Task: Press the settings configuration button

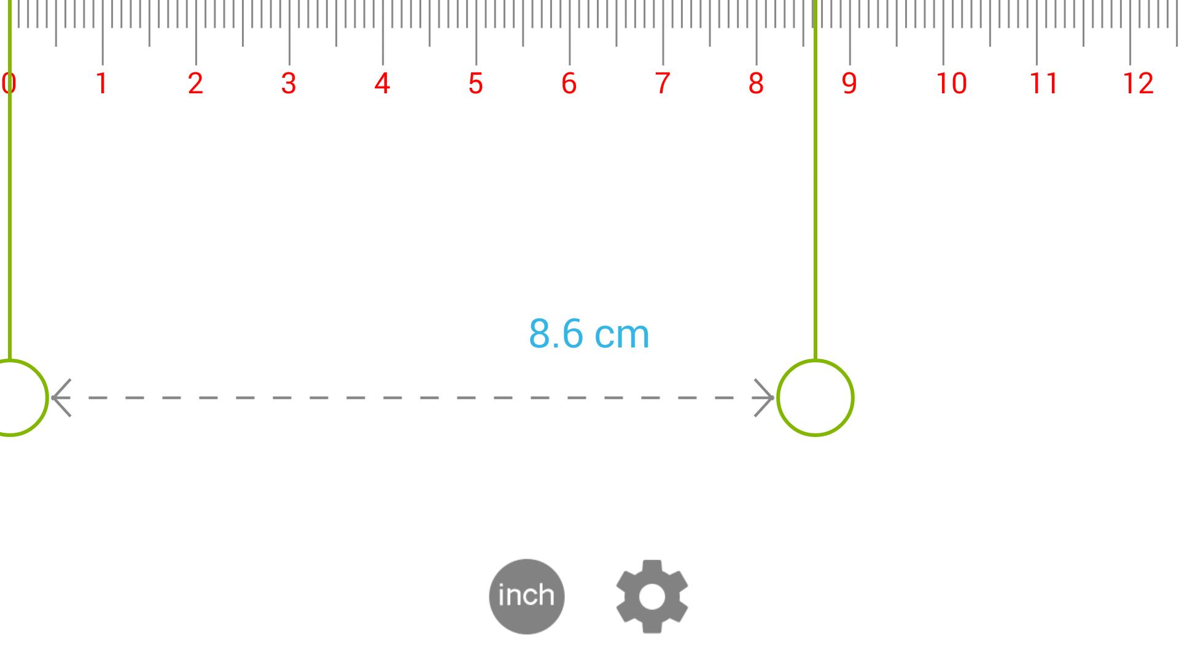Action: 652,597
